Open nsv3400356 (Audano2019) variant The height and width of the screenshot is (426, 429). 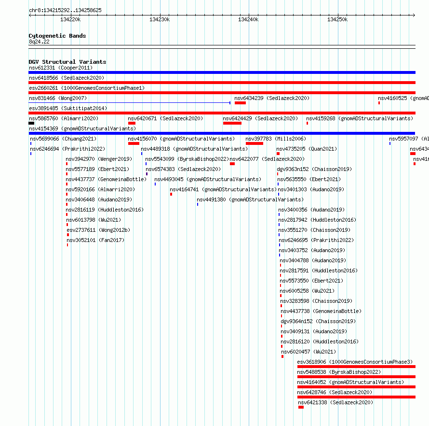[x=311, y=210]
